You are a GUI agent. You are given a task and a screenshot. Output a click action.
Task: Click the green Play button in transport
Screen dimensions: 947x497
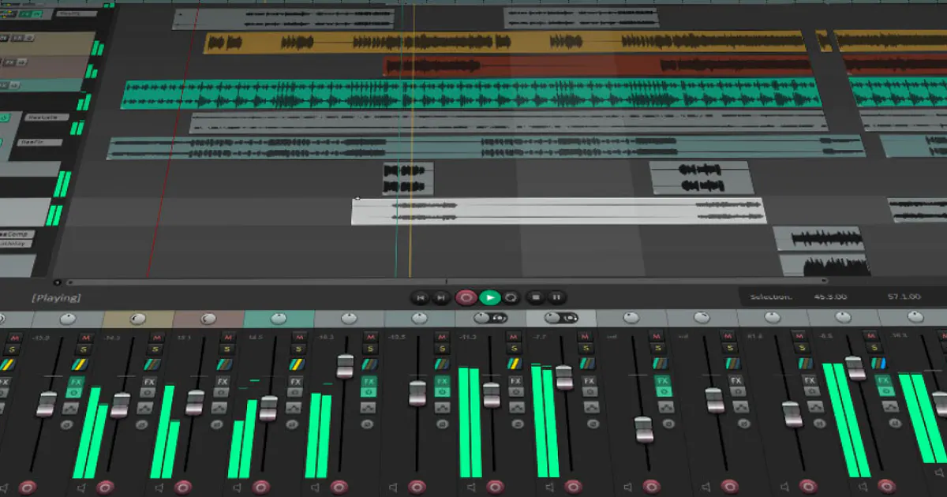490,297
